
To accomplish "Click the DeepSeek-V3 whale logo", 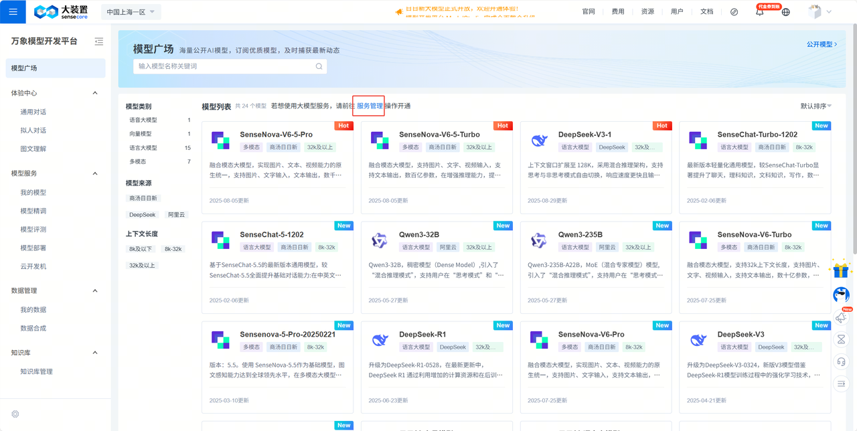I will tap(698, 340).
